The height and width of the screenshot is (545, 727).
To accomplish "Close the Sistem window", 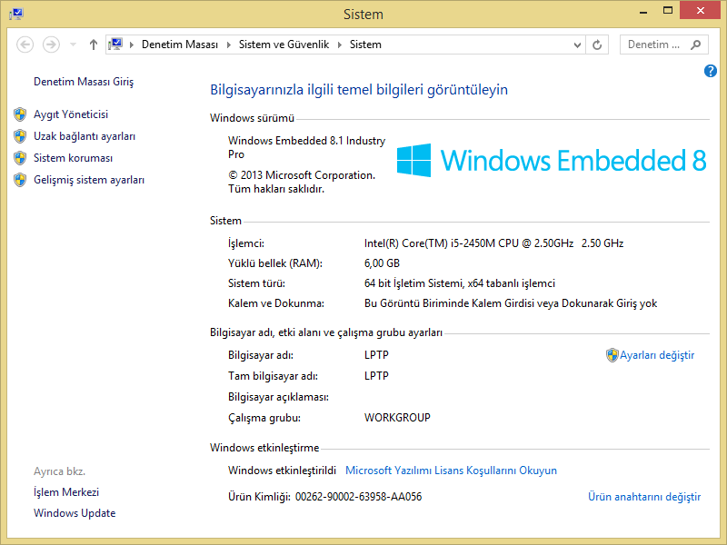I will 700,10.
